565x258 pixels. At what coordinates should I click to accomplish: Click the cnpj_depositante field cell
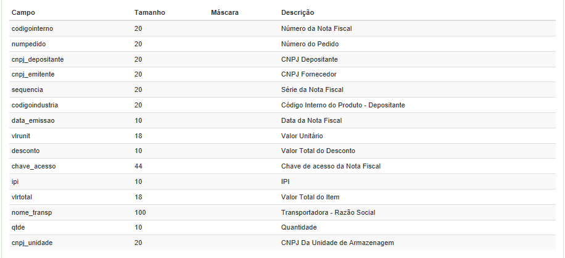tap(38, 59)
